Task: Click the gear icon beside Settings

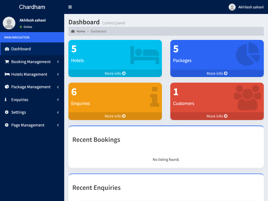Action: pos(7,112)
